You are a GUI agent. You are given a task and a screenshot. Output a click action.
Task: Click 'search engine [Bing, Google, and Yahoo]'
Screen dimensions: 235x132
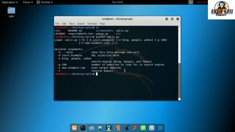pos(122,62)
